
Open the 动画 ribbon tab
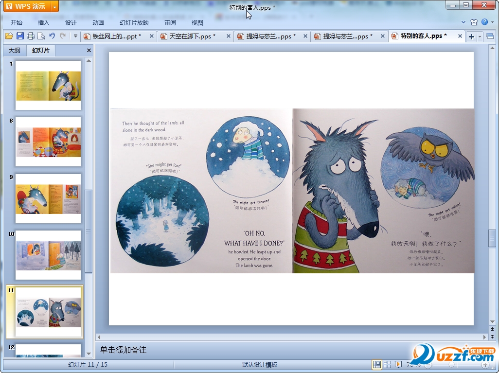[x=98, y=22]
